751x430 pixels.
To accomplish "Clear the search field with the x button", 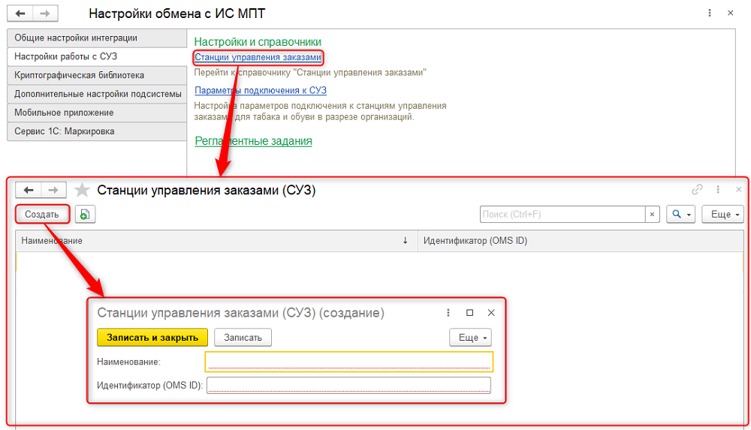I will tap(652, 214).
